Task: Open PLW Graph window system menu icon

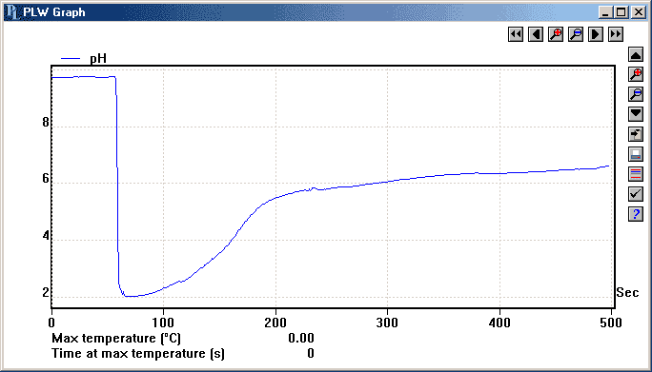Action: (12, 12)
